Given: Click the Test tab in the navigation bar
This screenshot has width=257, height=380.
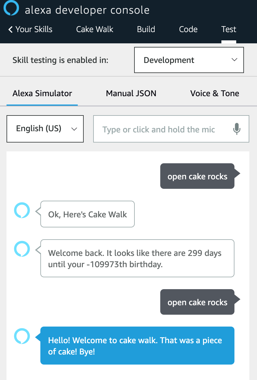Looking at the screenshot, I should pos(229,29).
